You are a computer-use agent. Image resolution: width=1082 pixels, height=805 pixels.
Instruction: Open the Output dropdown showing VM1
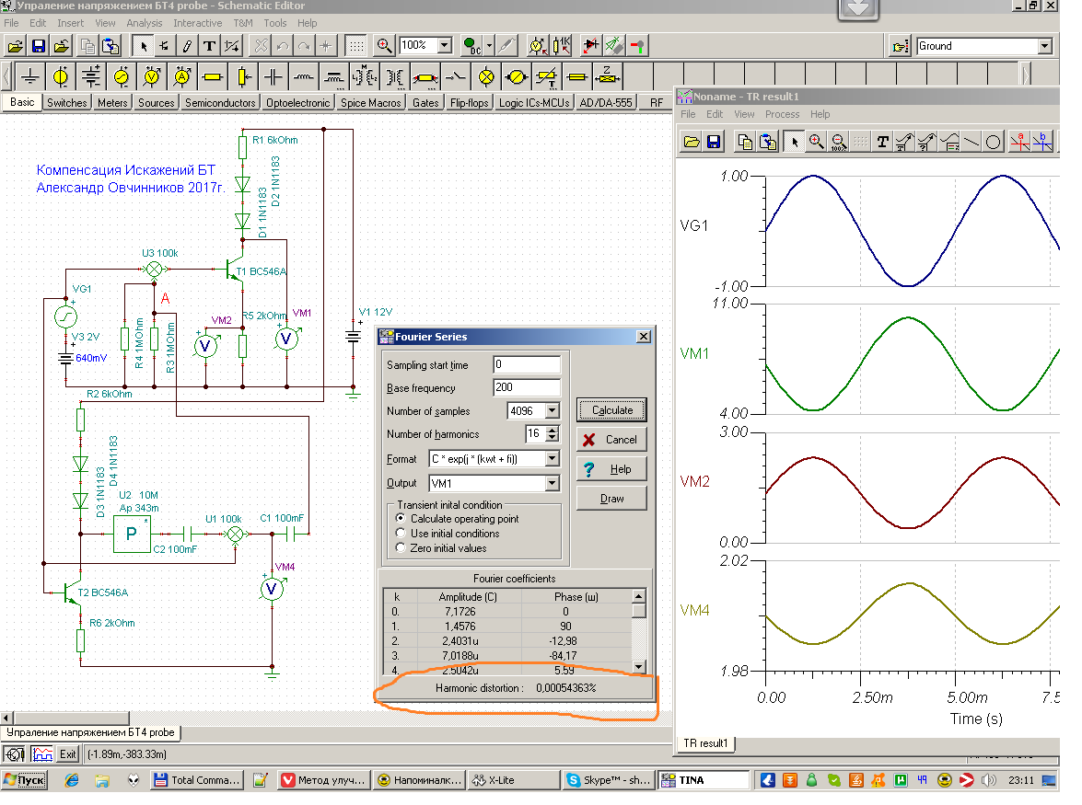[552, 483]
